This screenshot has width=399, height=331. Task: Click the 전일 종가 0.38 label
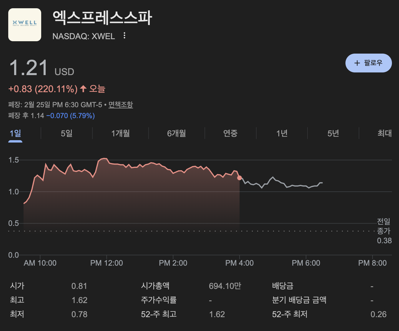pos(384,231)
